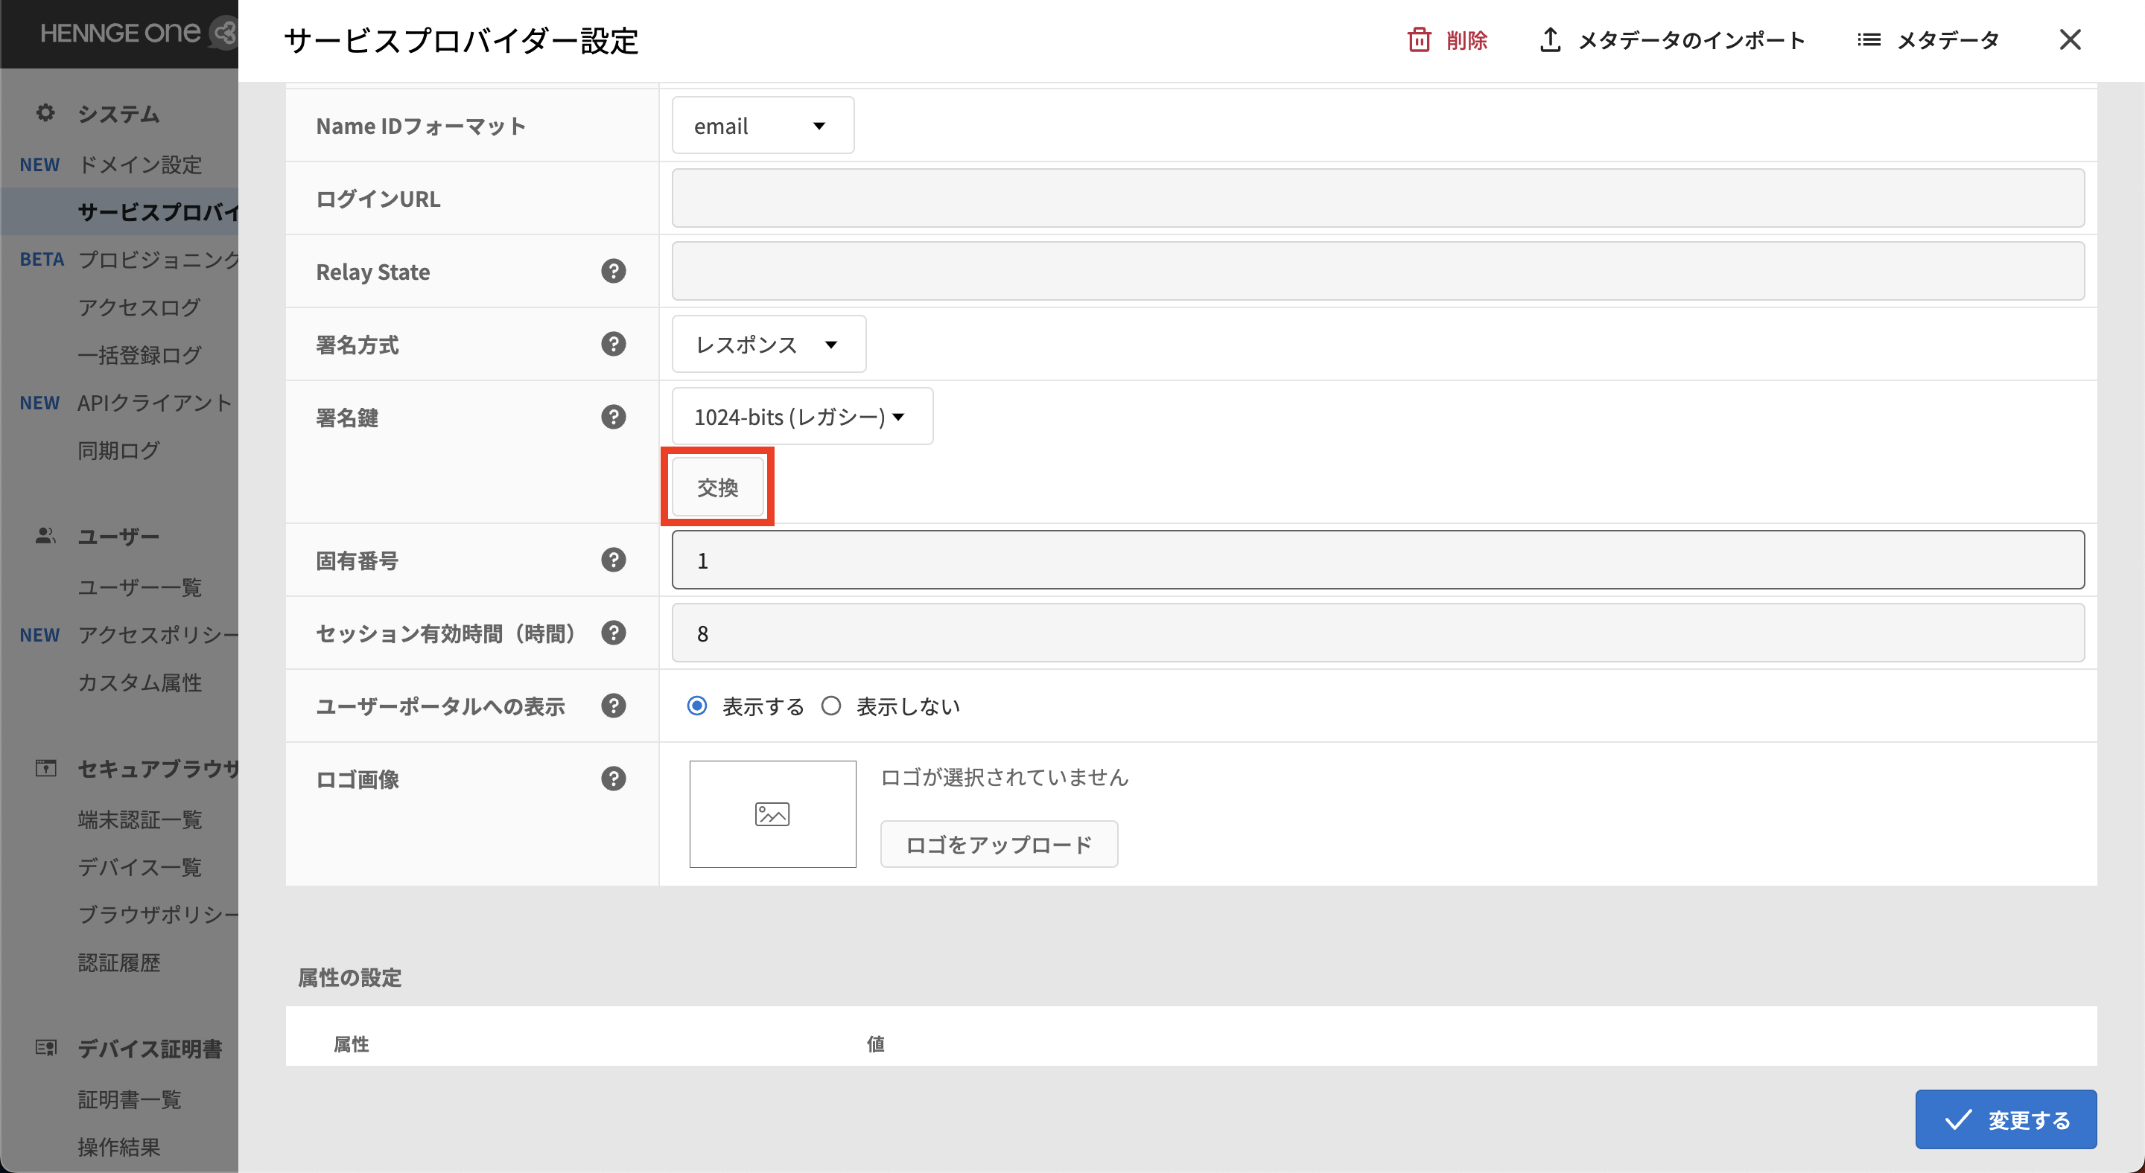This screenshot has height=1173, width=2145.
Task: Select the 表示しない radio option
Action: [831, 706]
